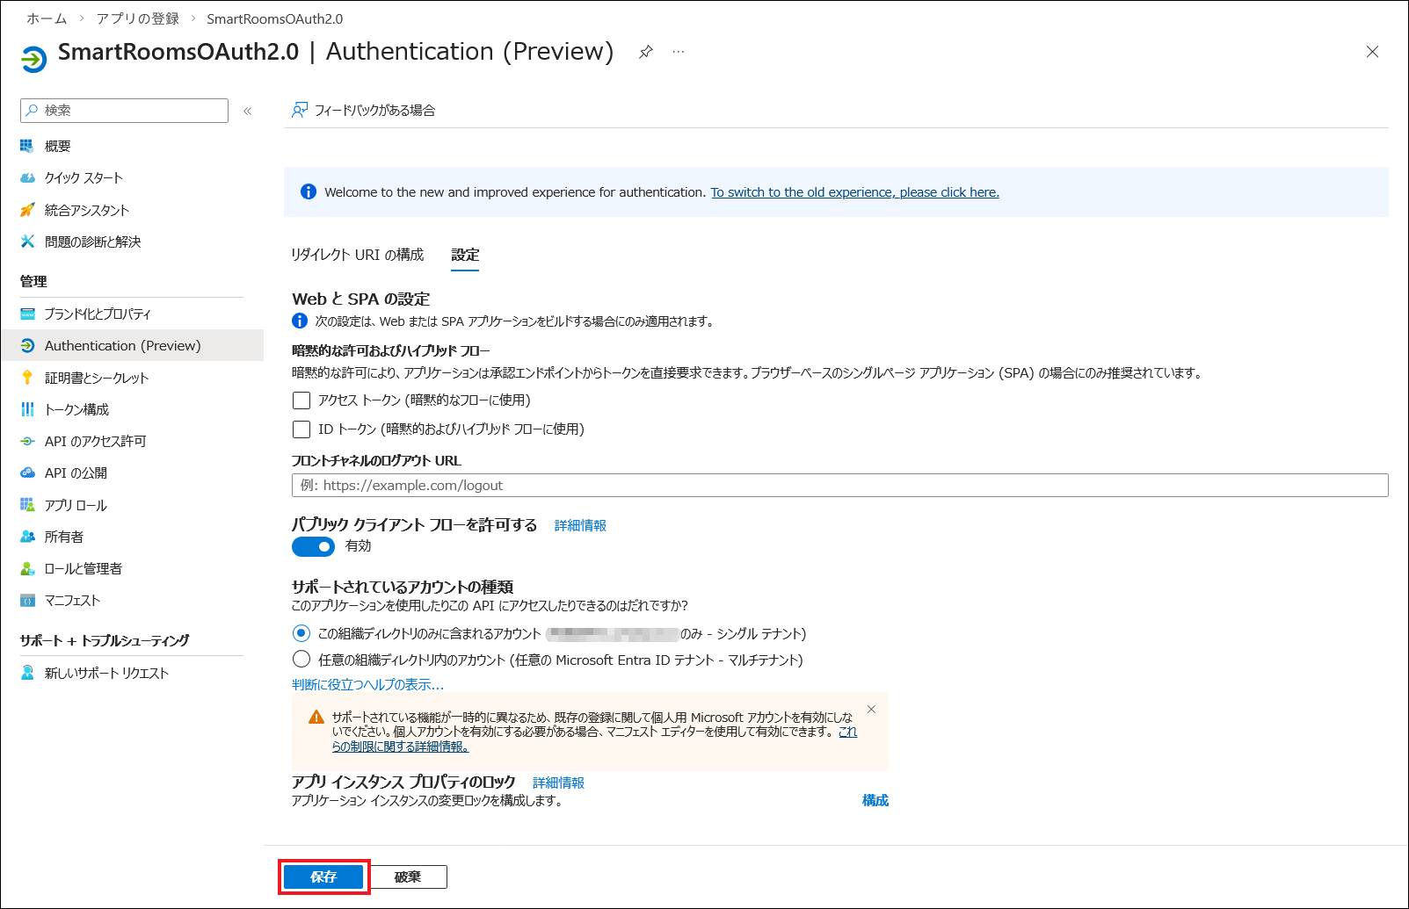The height and width of the screenshot is (909, 1409).
Task: Select multitenant account radio button
Action: point(301,660)
